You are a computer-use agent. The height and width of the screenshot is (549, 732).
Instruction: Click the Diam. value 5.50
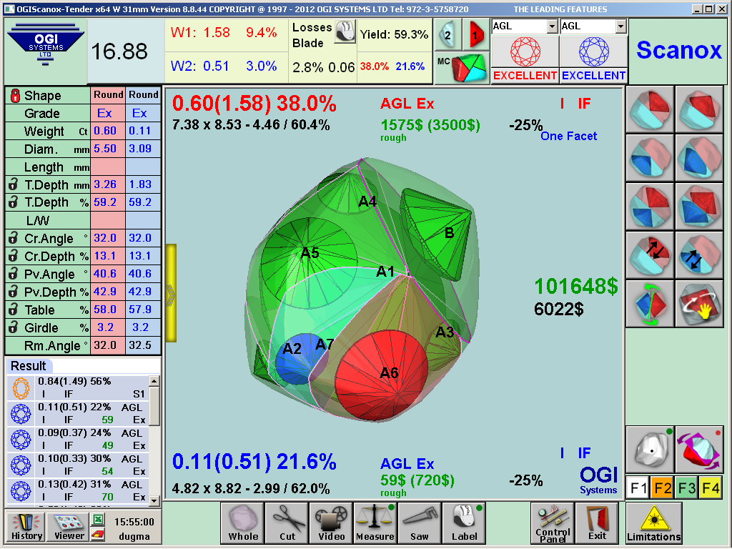click(x=107, y=149)
